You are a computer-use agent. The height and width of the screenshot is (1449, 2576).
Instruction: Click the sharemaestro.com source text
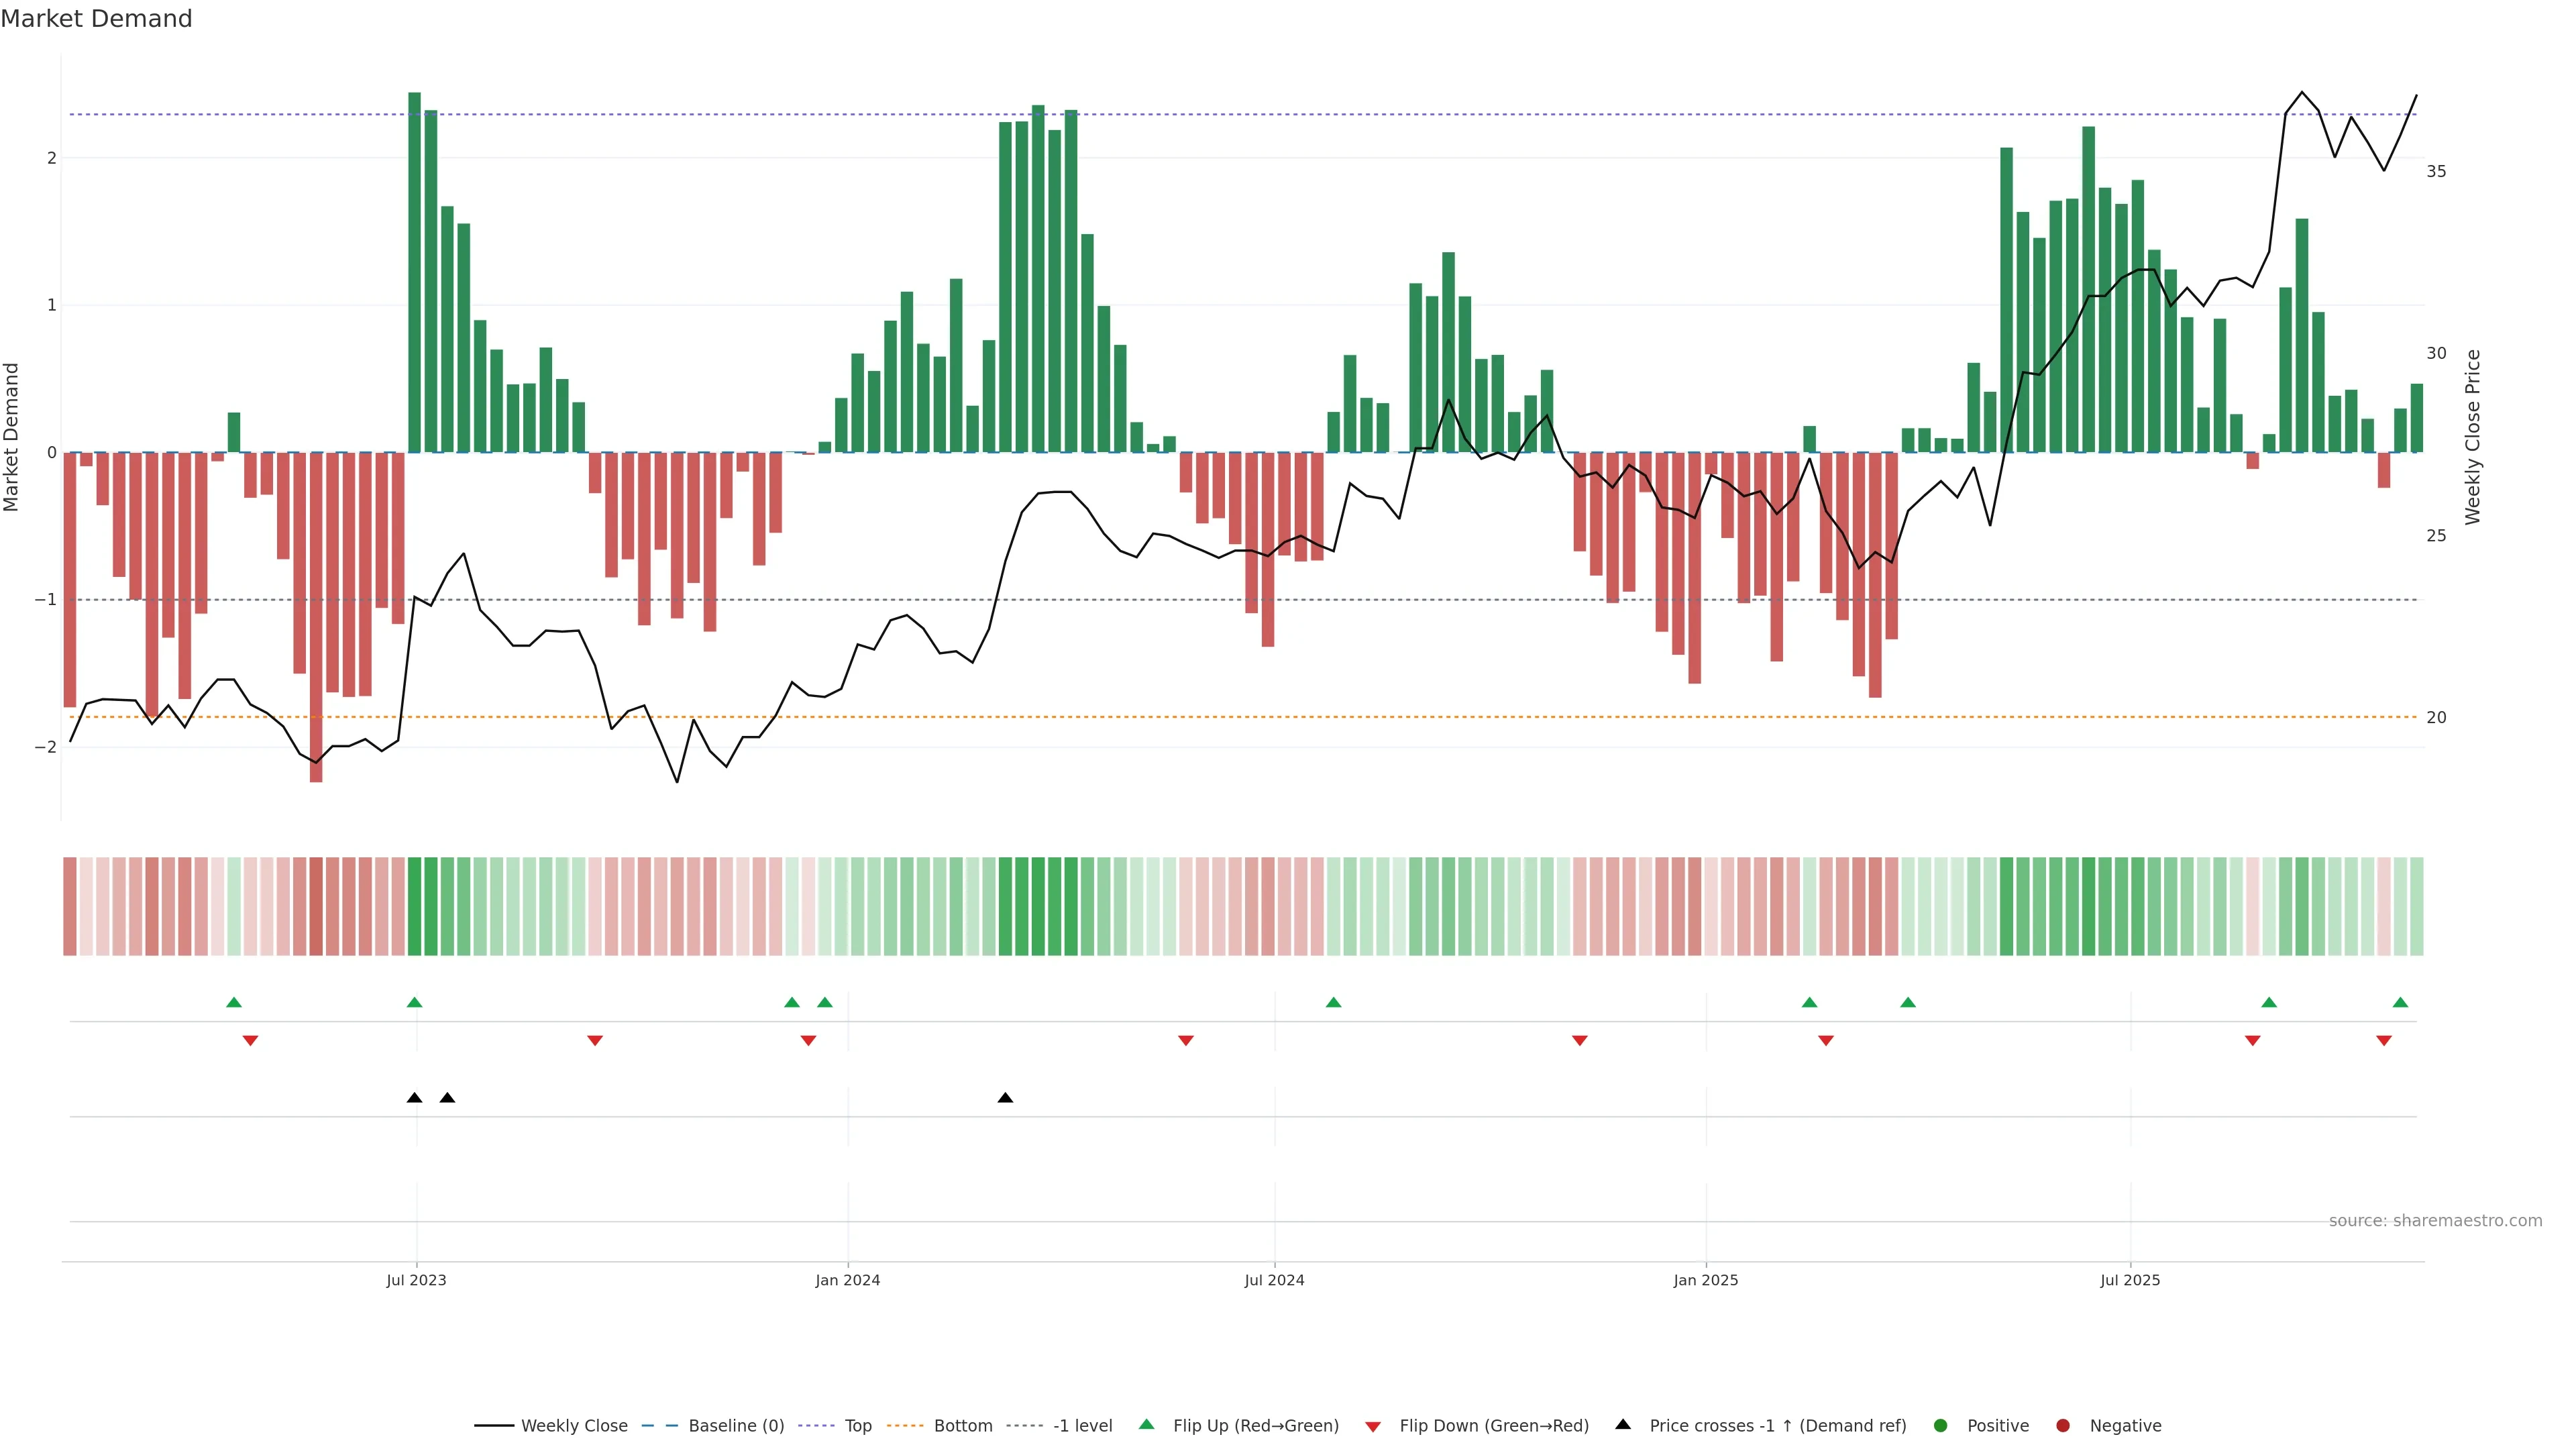2435,1221
